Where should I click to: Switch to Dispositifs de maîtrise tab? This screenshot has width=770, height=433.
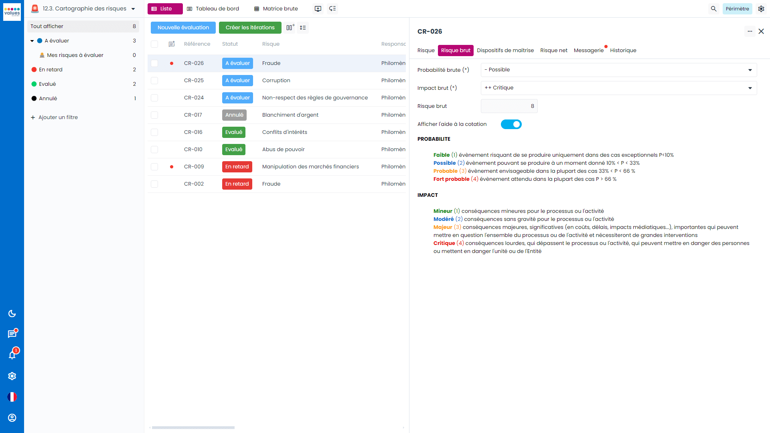click(504, 50)
